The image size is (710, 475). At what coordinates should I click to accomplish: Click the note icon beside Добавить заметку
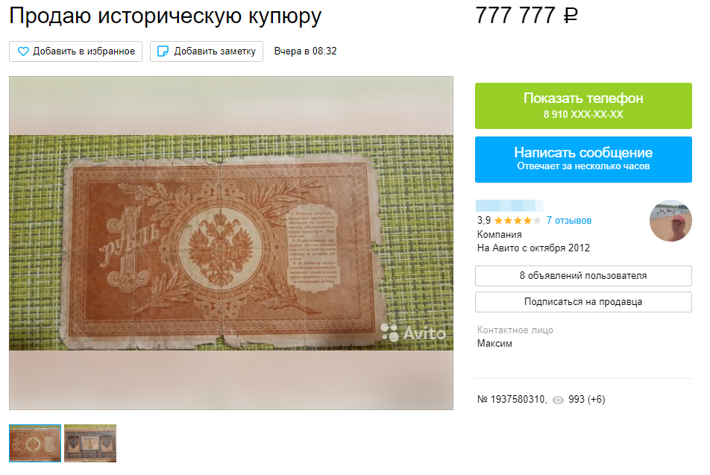[x=163, y=51]
